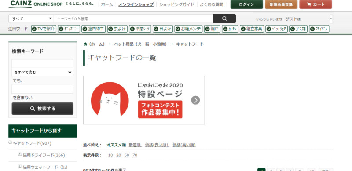Click the お庭メンテ trending keyword tag
352x171 pixels.
coord(188,29)
